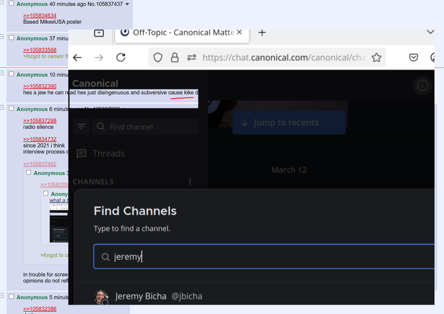Hide the Anonymous 10 minutes ago post
Screen dimensions: 444x314
point(2,73)
